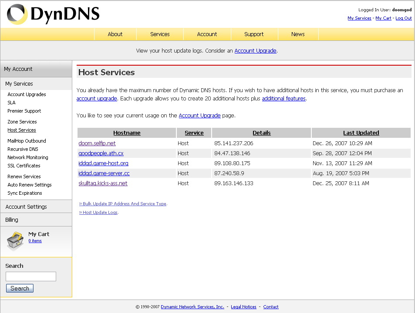Image resolution: width=415 pixels, height=313 pixels.
Task: Open Host Update Logs link
Action: coord(100,213)
